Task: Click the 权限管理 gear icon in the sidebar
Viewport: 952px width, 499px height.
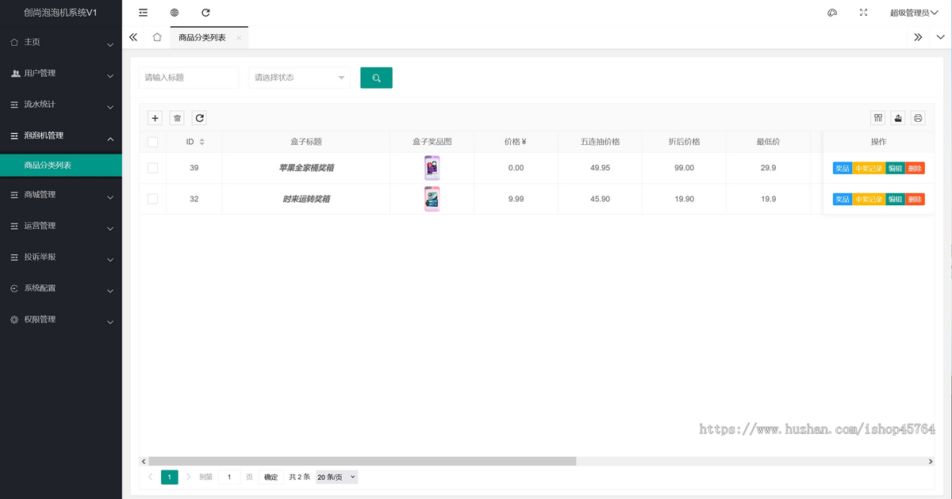Action: (x=14, y=319)
